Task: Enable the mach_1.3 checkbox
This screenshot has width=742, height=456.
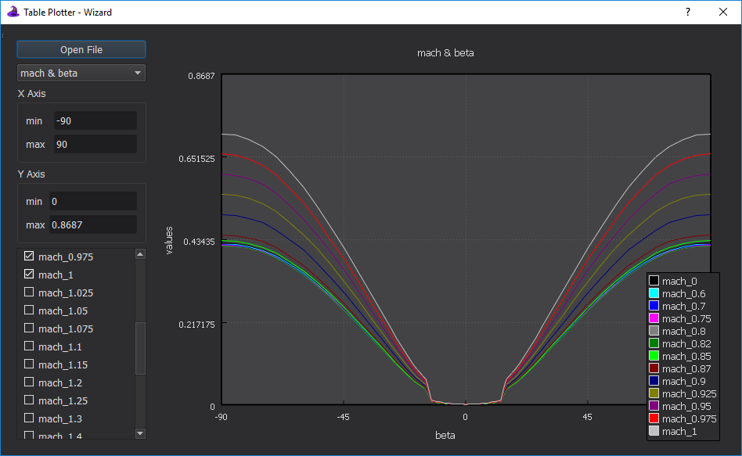Action: coord(29,418)
